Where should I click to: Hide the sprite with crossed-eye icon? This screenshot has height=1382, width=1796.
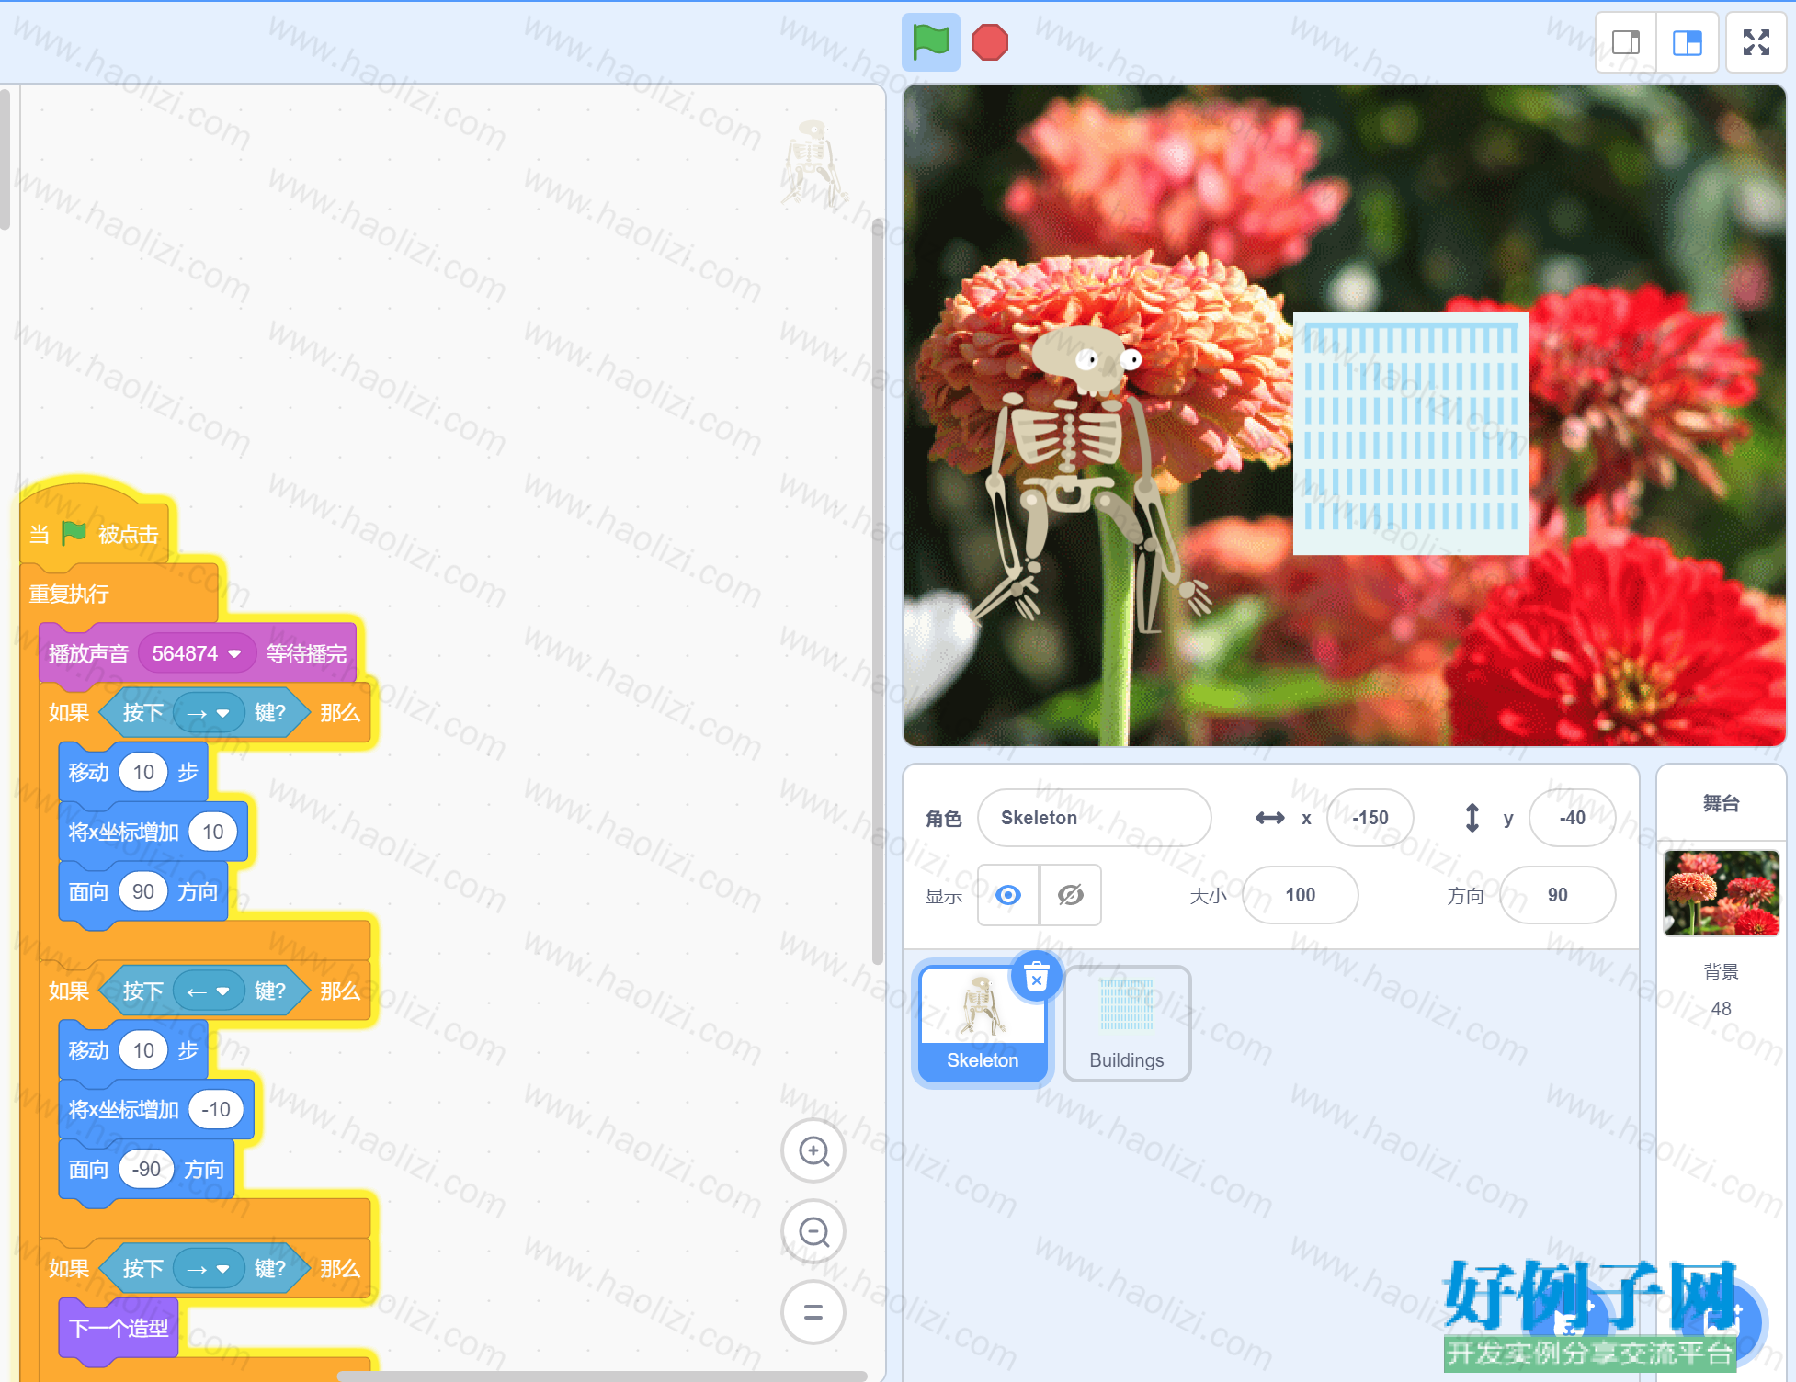click(1071, 895)
